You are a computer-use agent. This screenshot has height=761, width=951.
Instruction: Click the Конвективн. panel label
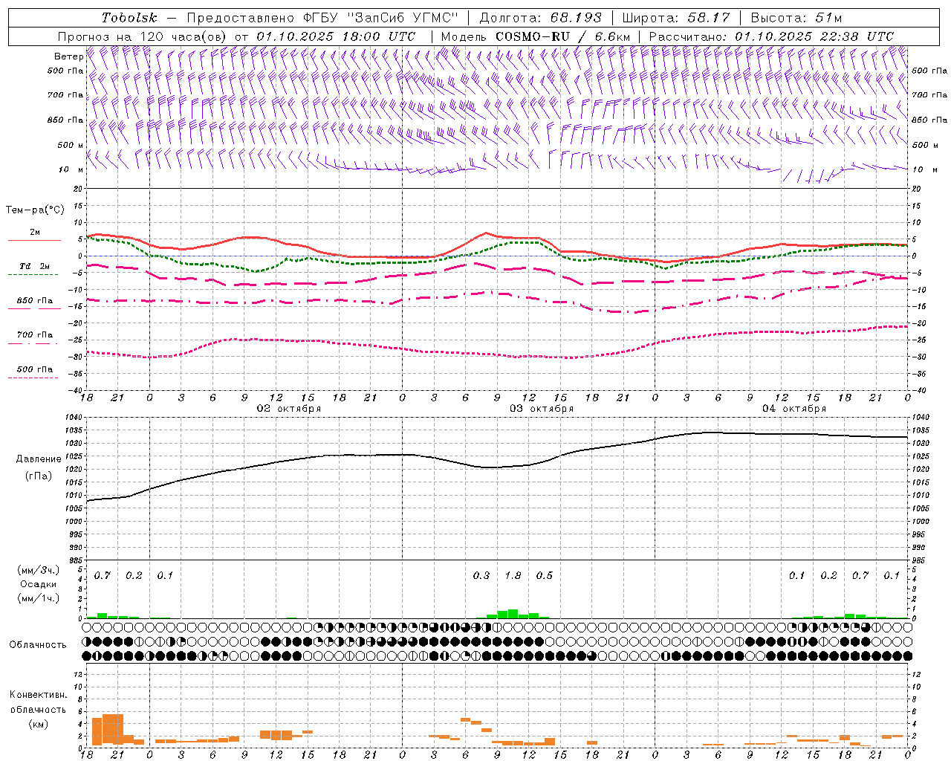coord(39,695)
